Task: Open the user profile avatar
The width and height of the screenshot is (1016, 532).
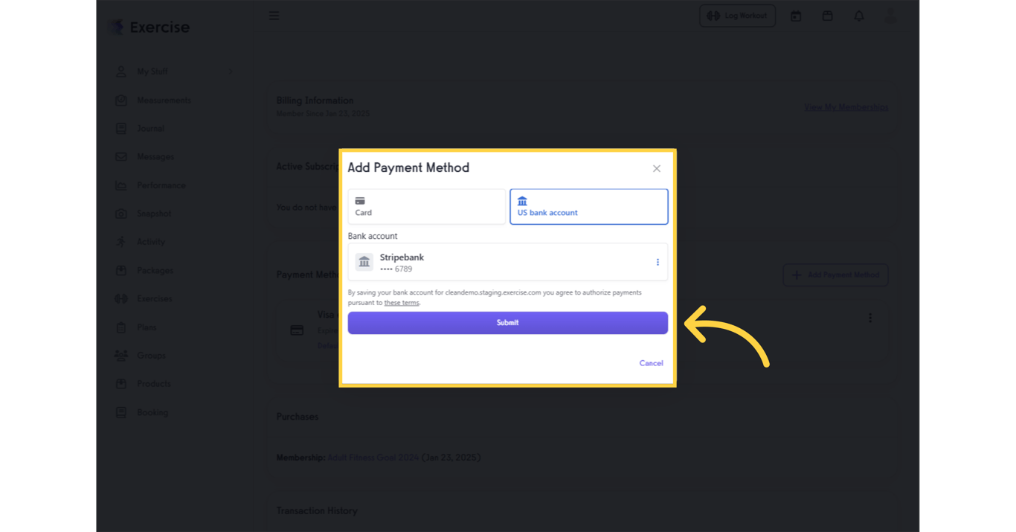Action: (x=890, y=16)
